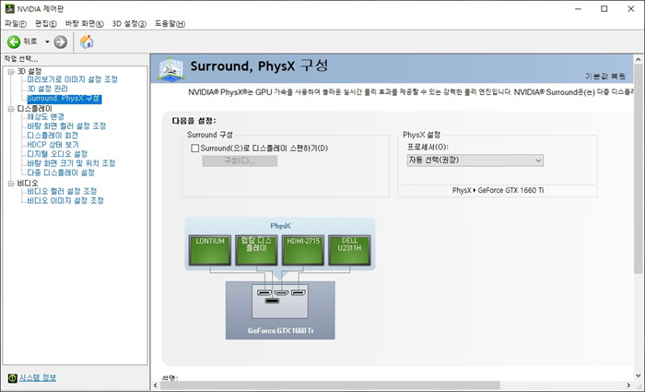This screenshot has height=392, width=645.
Task: Open 다중 디스플레이 설정 tree item
Action: pyautogui.click(x=61, y=172)
